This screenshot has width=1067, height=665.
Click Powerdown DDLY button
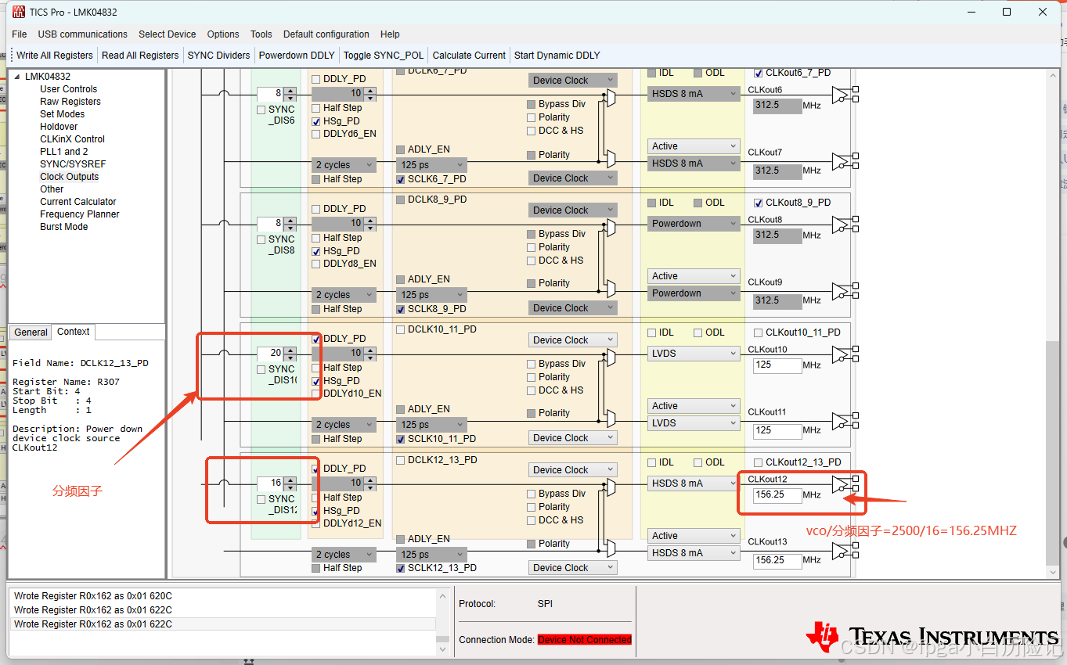297,56
